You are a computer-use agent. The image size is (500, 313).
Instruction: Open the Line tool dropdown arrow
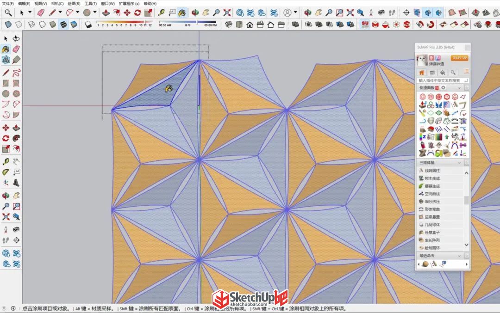click(60, 12)
